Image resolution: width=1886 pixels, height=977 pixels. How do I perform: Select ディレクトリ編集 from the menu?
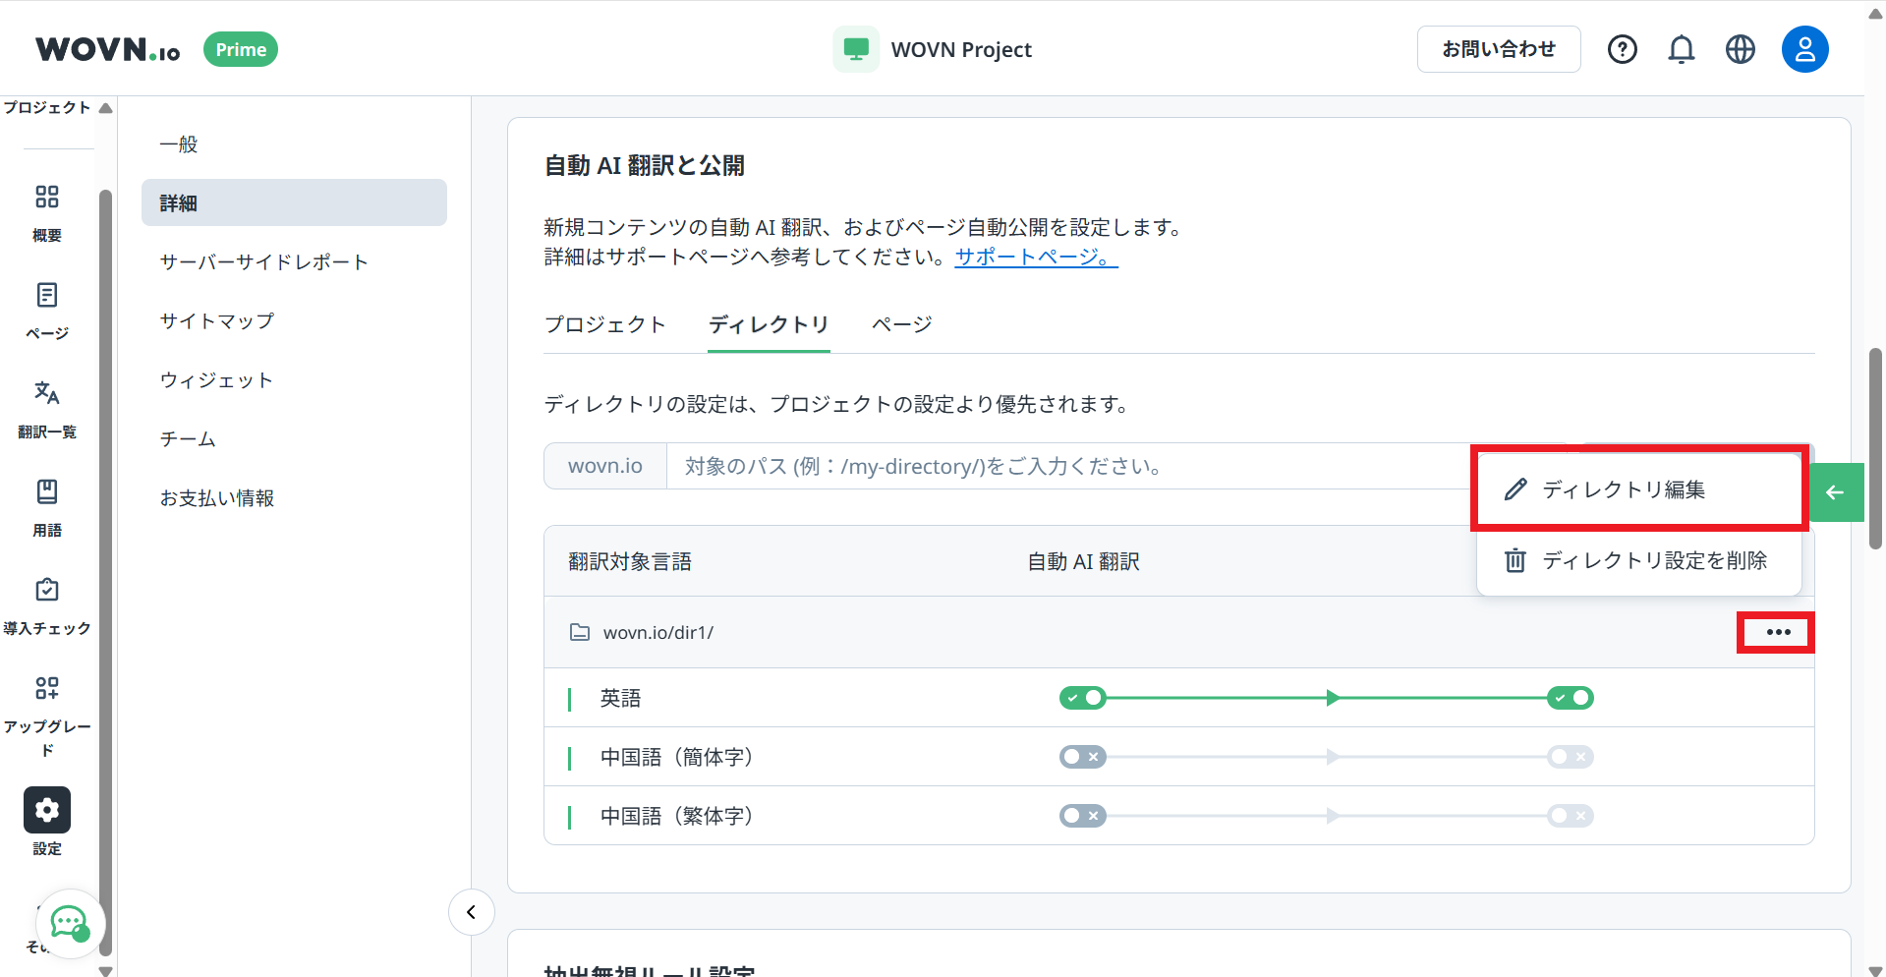(1623, 489)
